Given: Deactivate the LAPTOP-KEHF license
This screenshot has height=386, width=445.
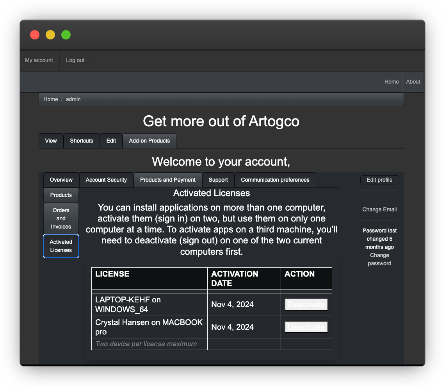Looking at the screenshot, I should (x=306, y=304).
